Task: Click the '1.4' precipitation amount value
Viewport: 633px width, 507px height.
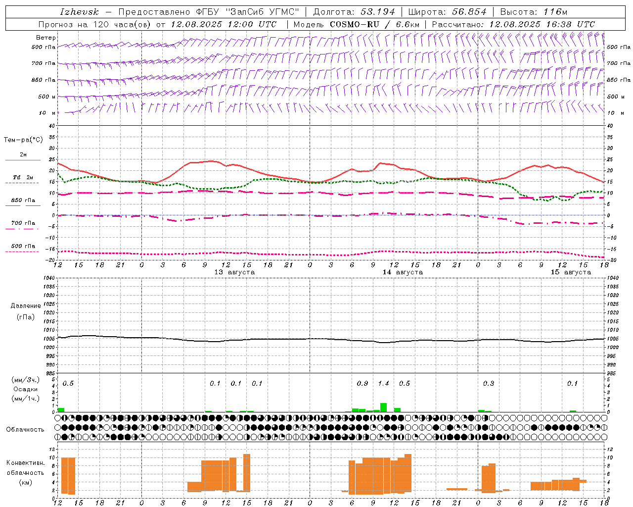Action: point(384,383)
